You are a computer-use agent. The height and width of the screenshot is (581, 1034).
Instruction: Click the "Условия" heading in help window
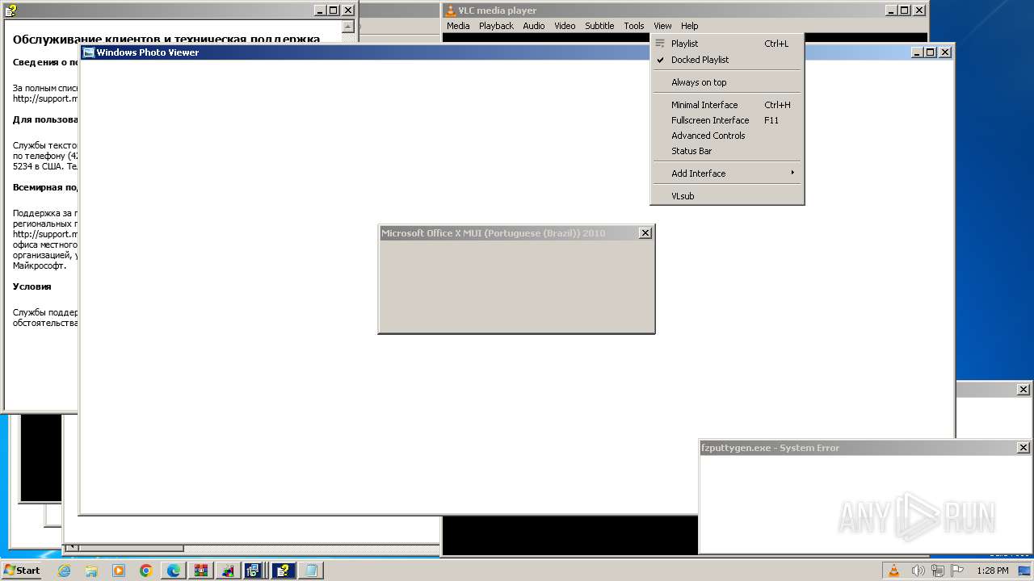(x=32, y=286)
